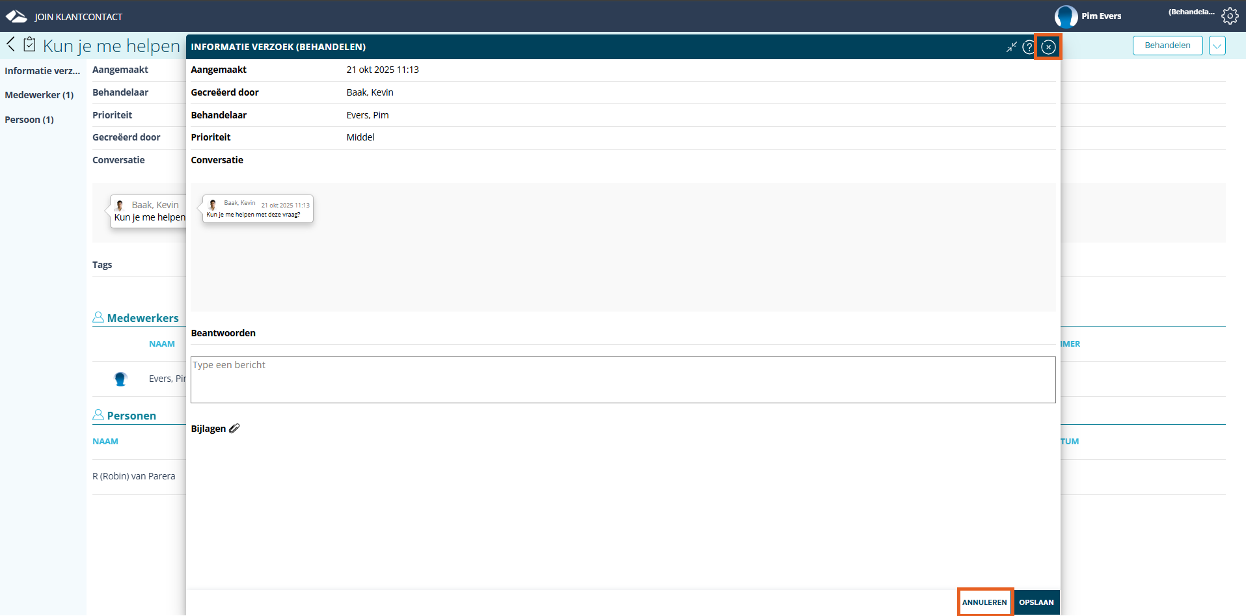Viewport: 1246px width, 616px height.
Task: Open Medewerker (1) in the sidebar
Action: point(39,95)
